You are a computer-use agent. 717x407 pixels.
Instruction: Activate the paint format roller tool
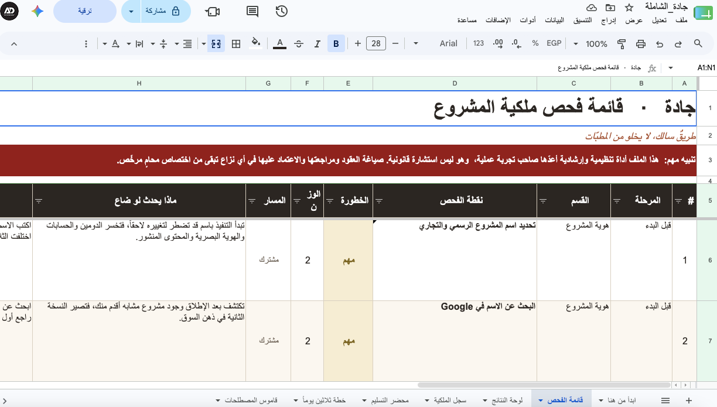[622, 43]
